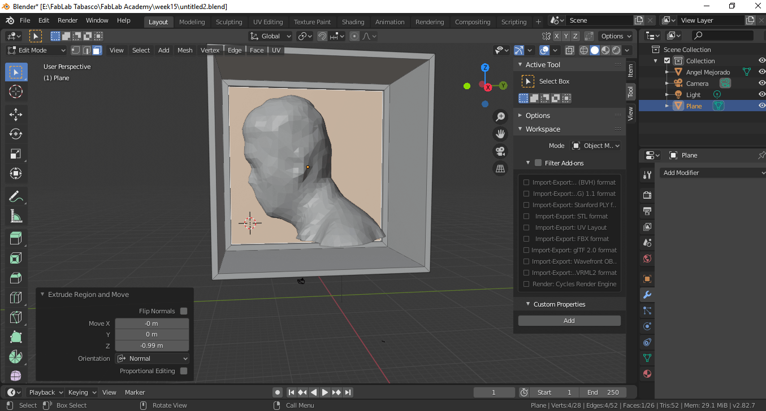Choose the Scale tool
The image size is (766, 411).
16,154
